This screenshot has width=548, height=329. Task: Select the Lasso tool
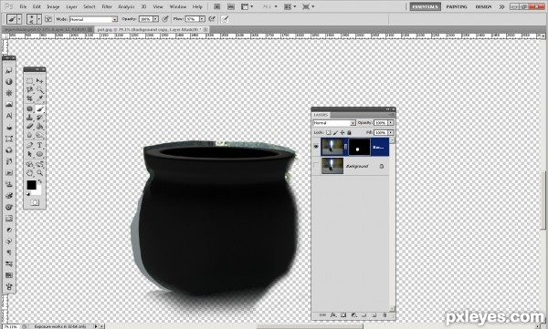[x=30, y=89]
